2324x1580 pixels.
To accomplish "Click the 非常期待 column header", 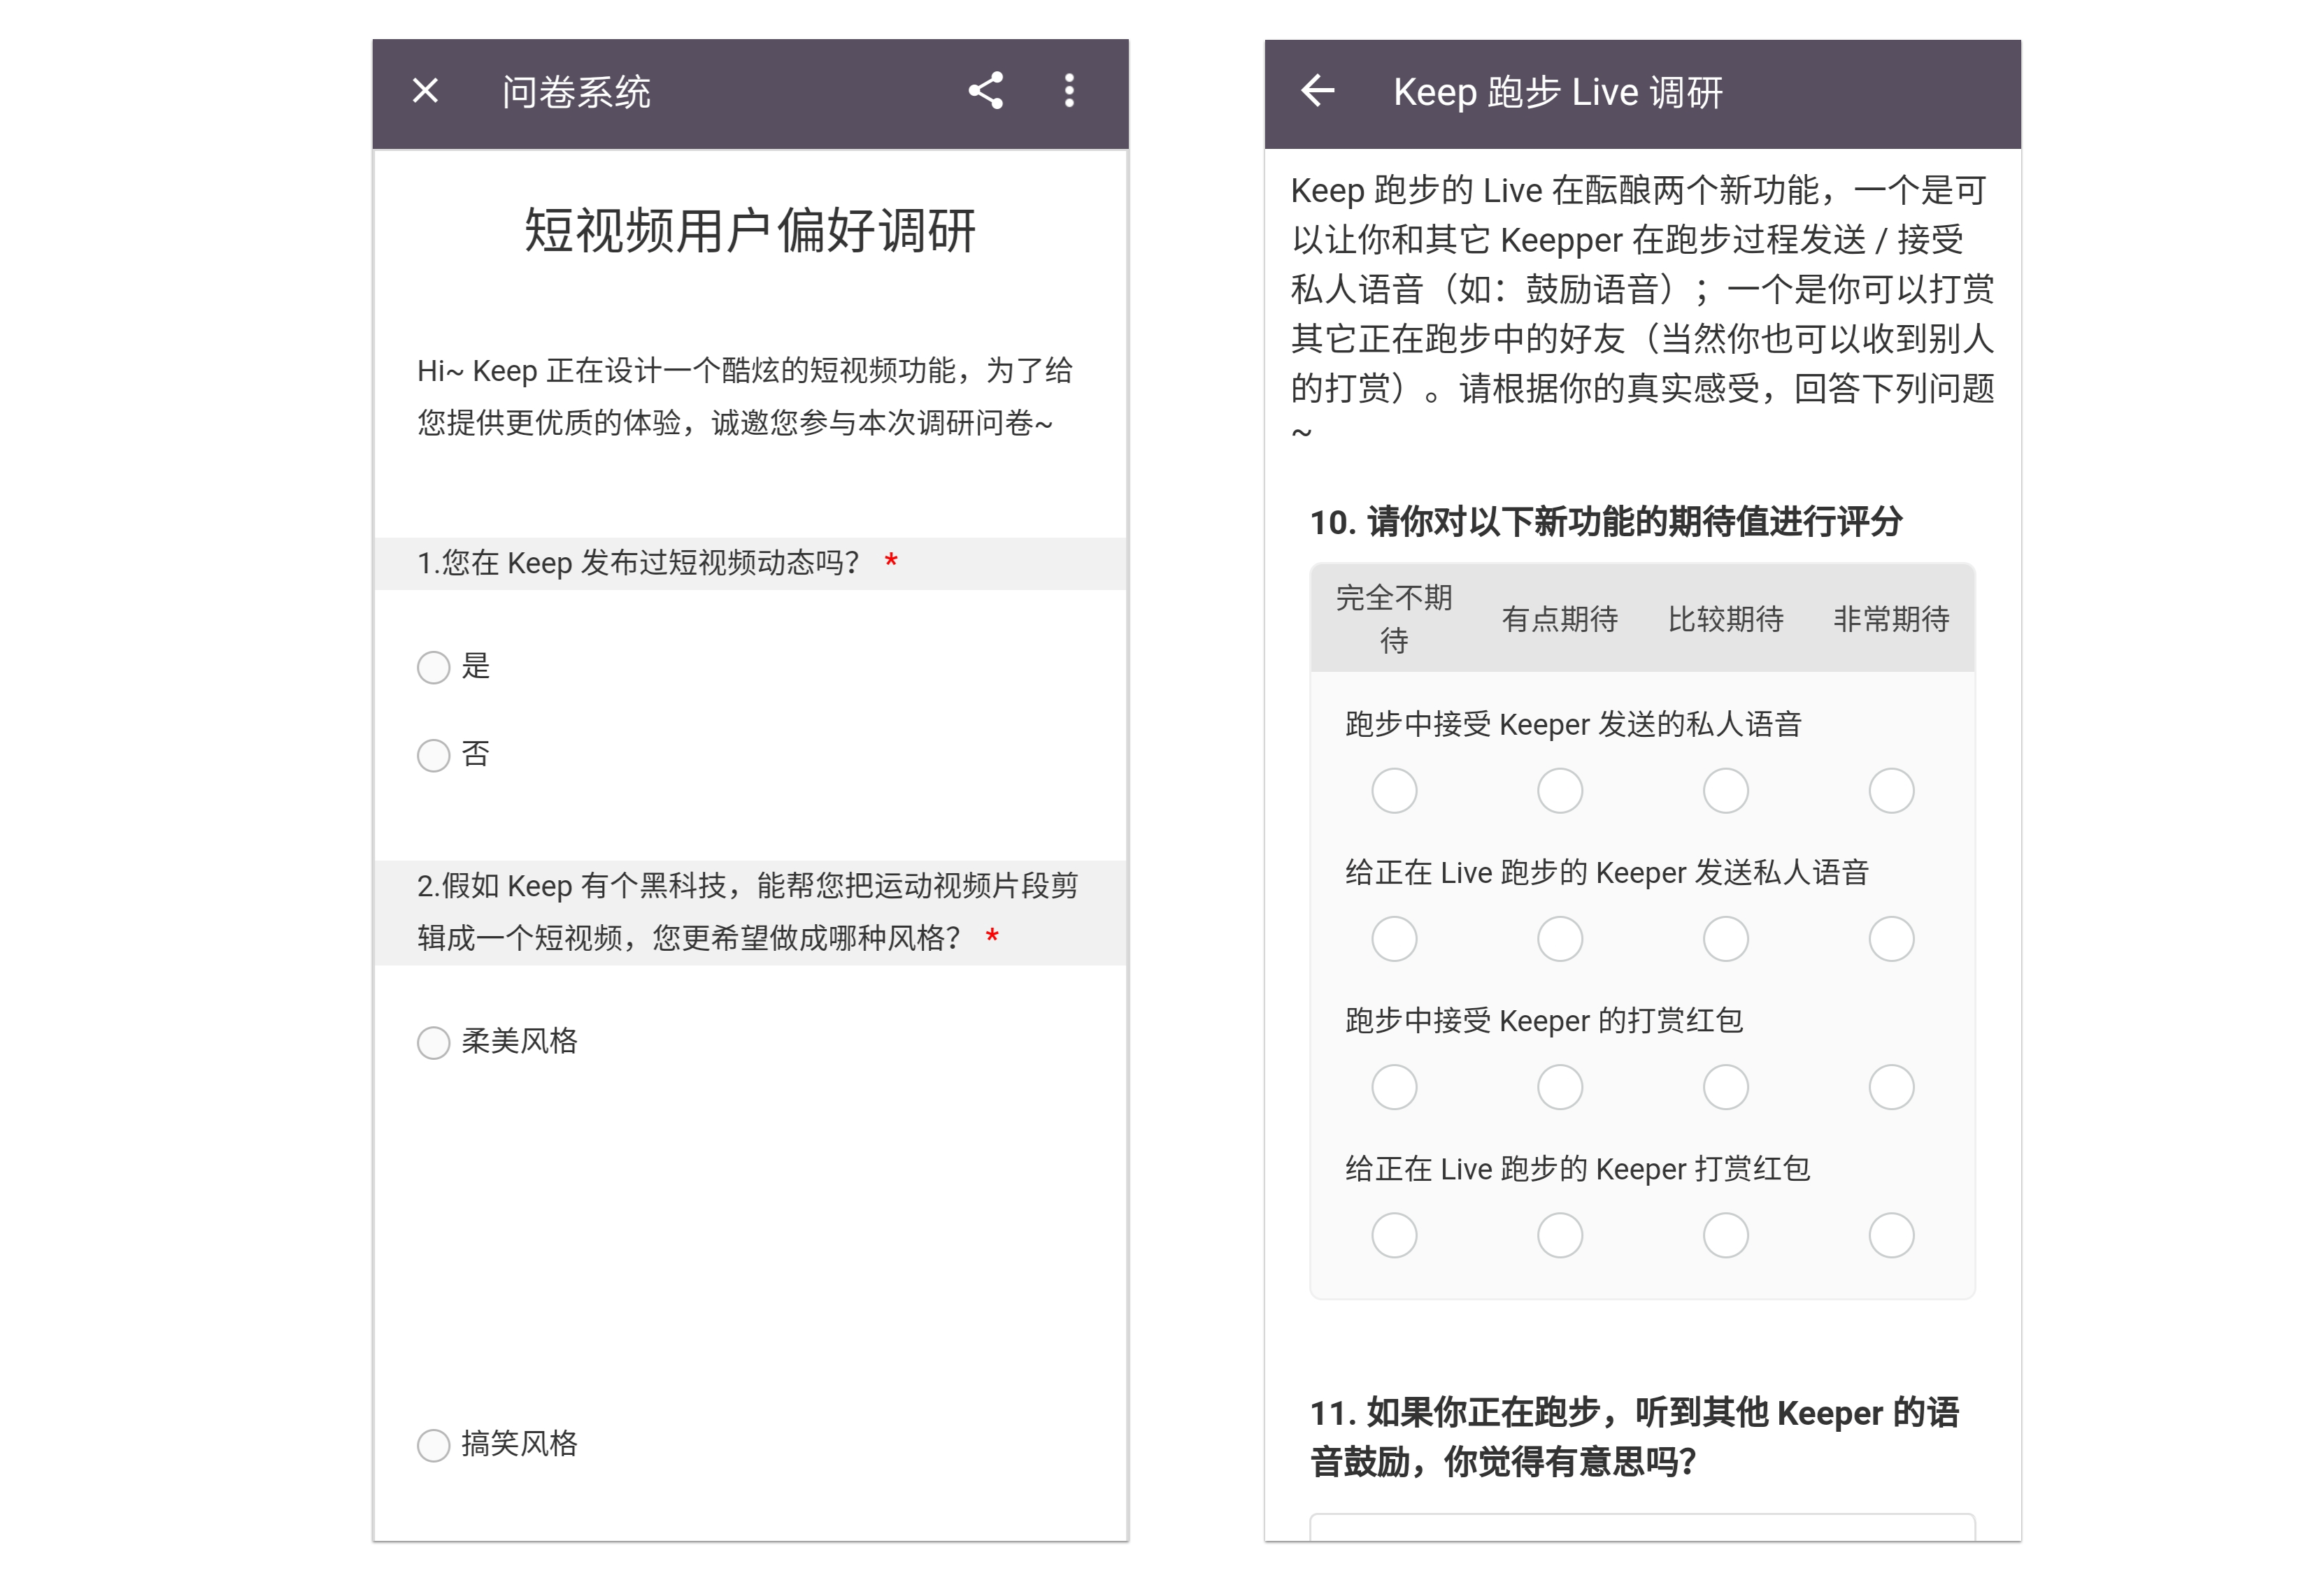I will click(1891, 619).
